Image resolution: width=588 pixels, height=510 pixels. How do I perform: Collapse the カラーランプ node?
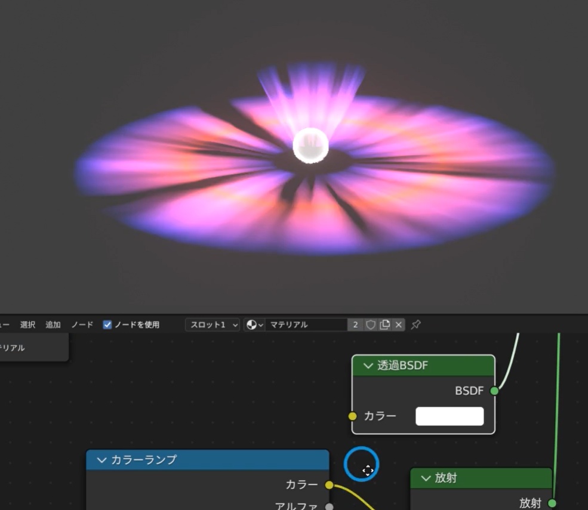tap(101, 460)
